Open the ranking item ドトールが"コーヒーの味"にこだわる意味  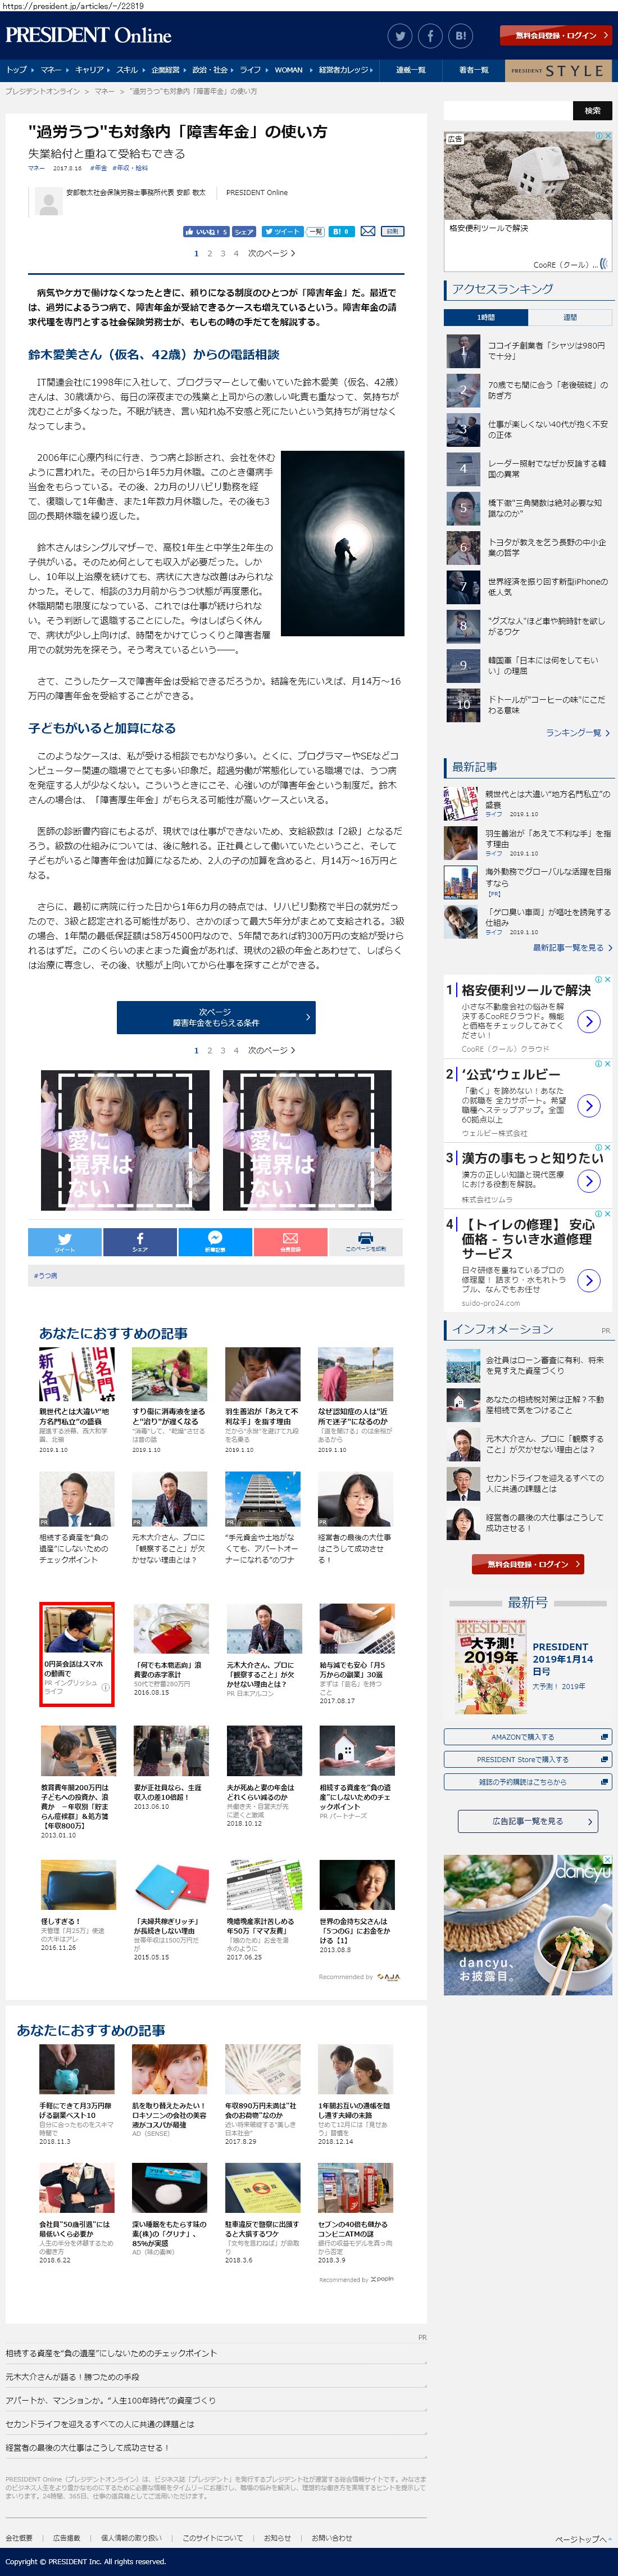point(528,704)
